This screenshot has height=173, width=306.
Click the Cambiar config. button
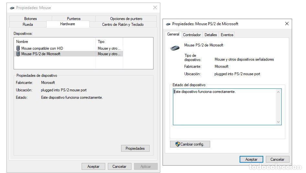[x=190, y=144]
